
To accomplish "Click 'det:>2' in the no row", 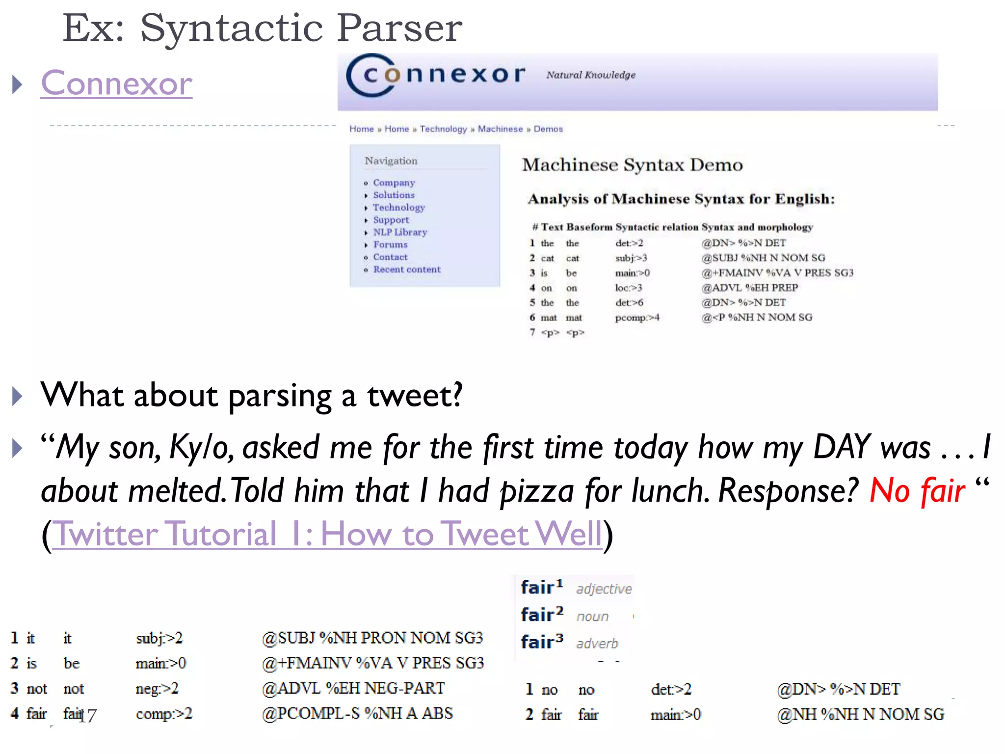I will tap(671, 689).
